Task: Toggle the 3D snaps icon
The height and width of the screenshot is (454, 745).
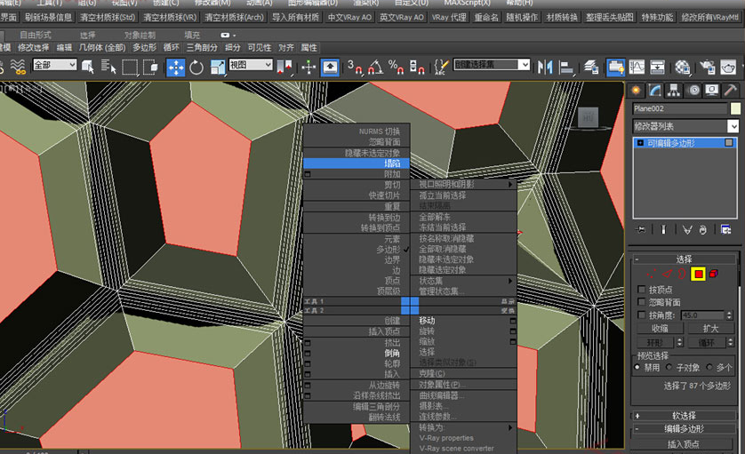Action: (x=355, y=67)
